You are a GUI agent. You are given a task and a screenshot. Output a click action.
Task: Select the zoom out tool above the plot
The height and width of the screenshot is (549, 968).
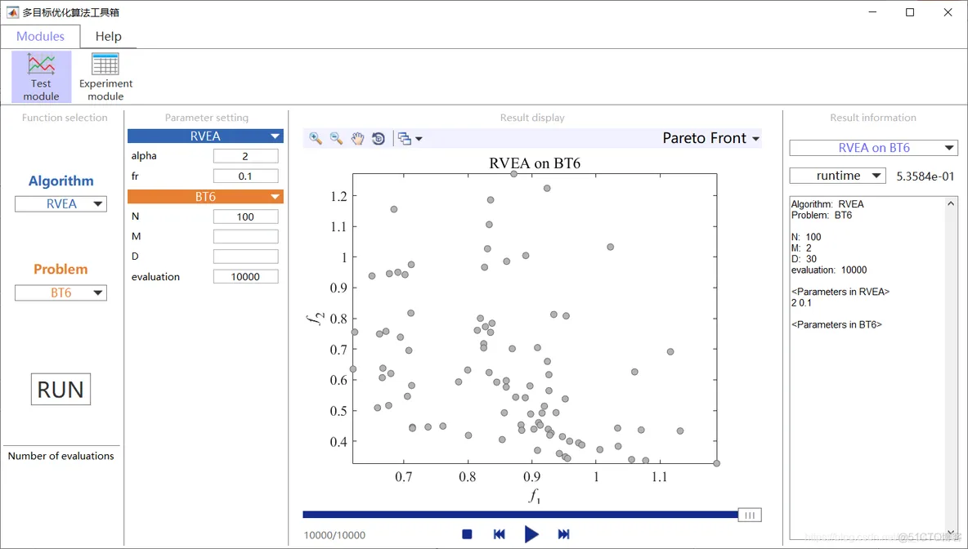(336, 138)
